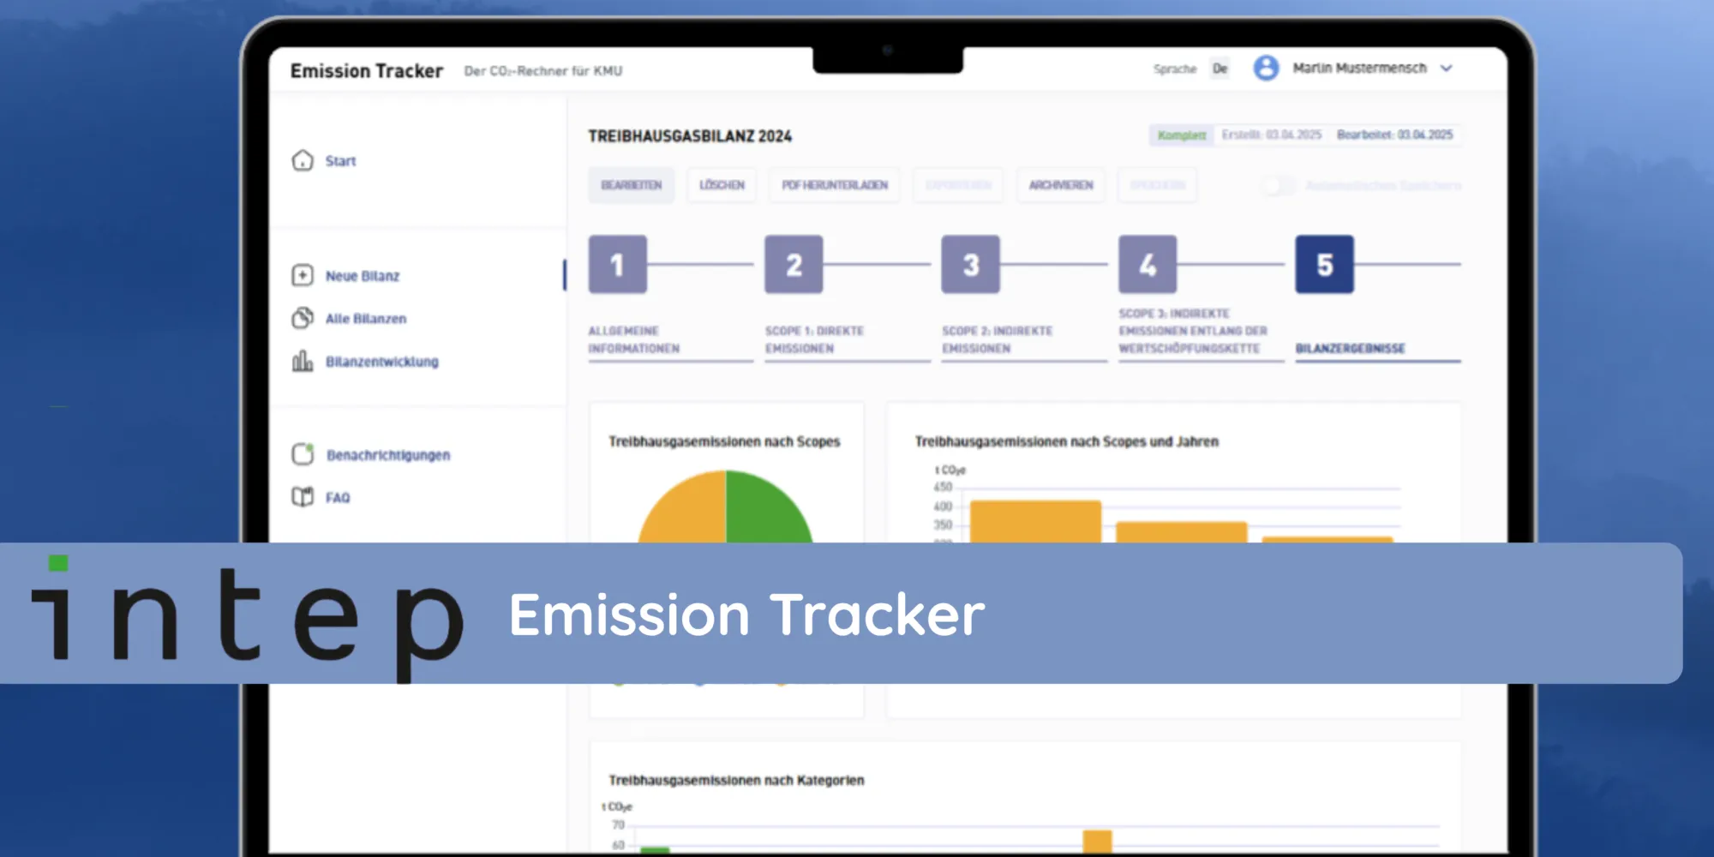Click PDF HERUNTERLADEN button
This screenshot has height=857, width=1714.
[835, 185]
